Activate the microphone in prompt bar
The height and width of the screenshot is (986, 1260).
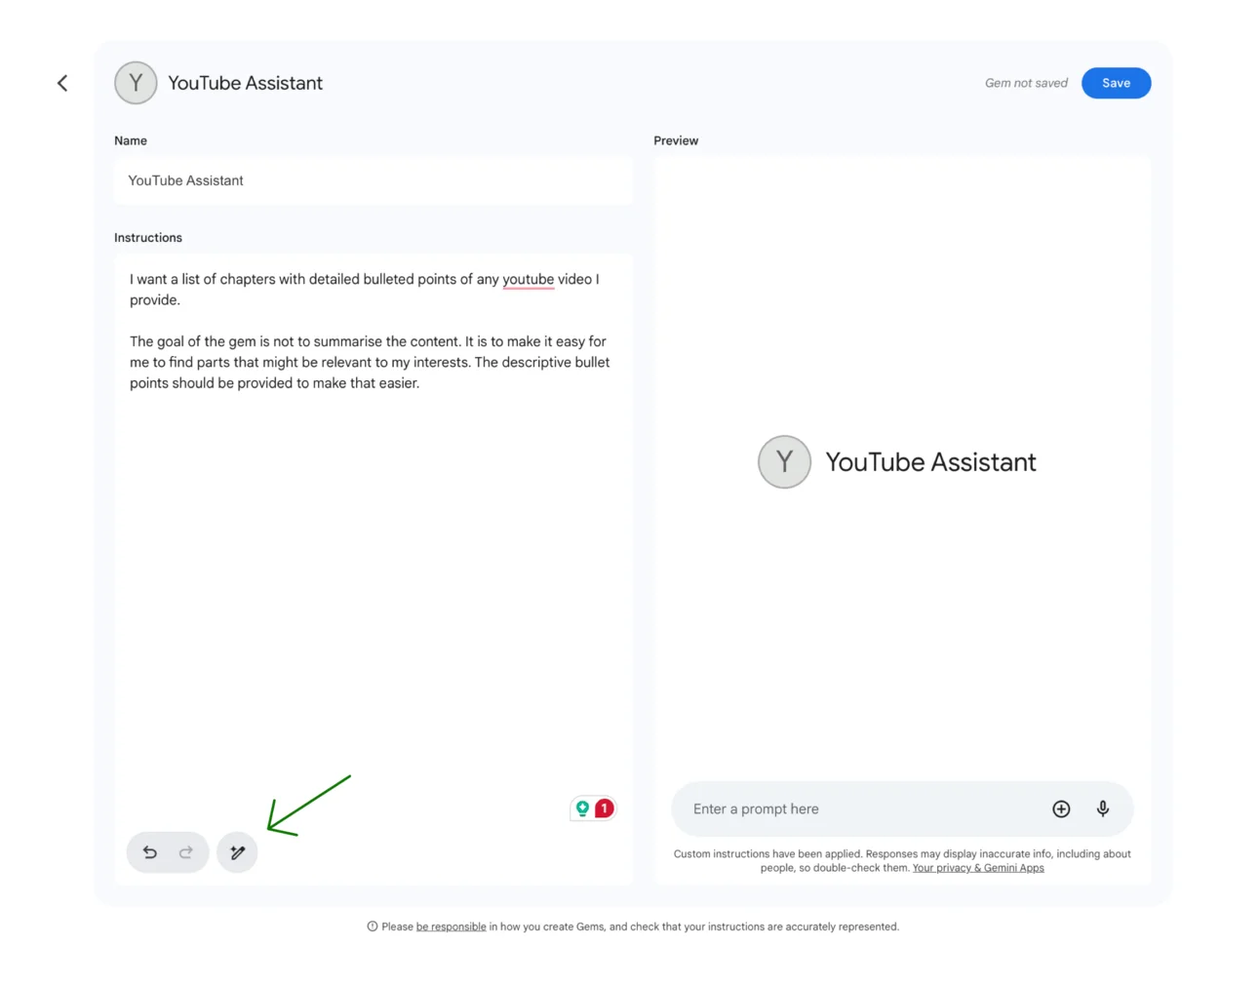pos(1103,809)
